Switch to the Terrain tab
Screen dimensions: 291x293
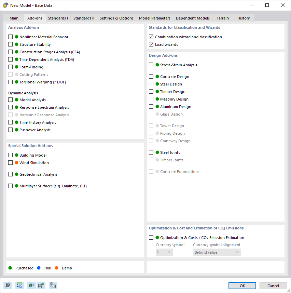point(223,18)
